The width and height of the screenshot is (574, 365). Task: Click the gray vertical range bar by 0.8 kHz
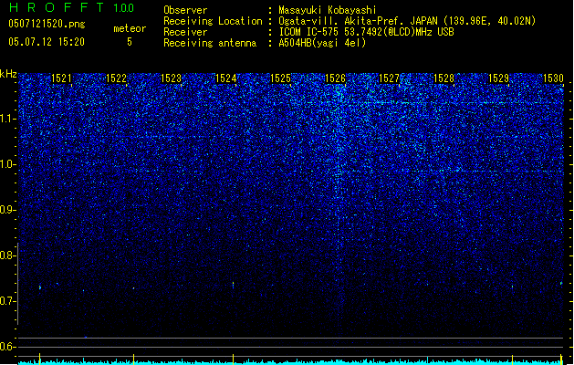coord(18,284)
